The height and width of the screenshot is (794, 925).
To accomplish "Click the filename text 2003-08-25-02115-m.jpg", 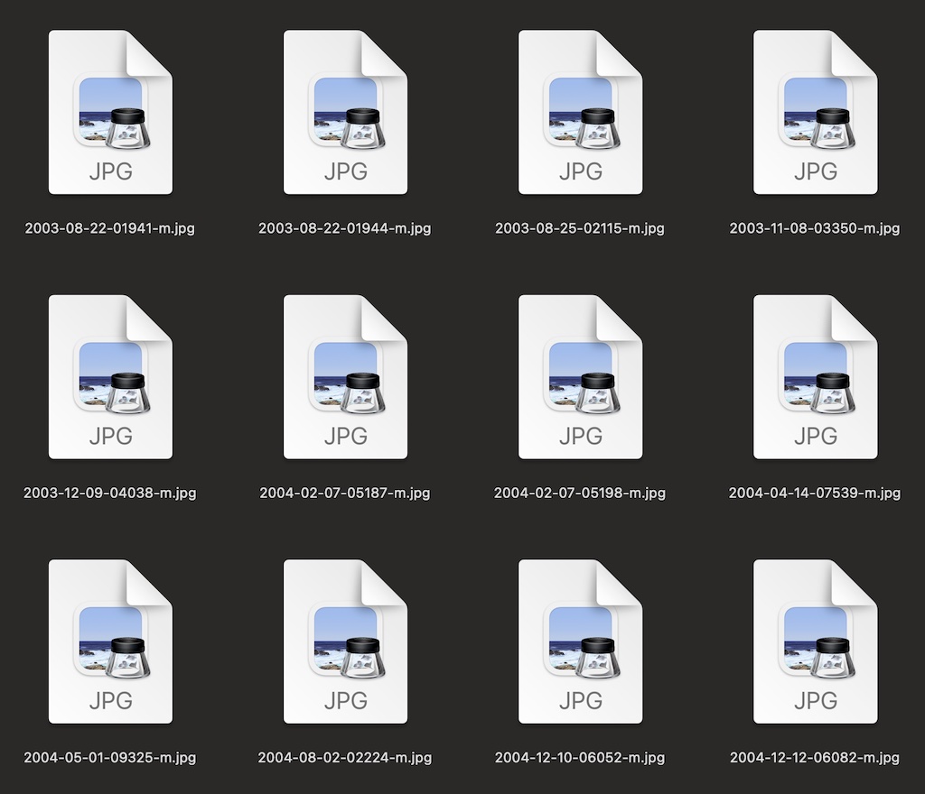I will [x=580, y=228].
